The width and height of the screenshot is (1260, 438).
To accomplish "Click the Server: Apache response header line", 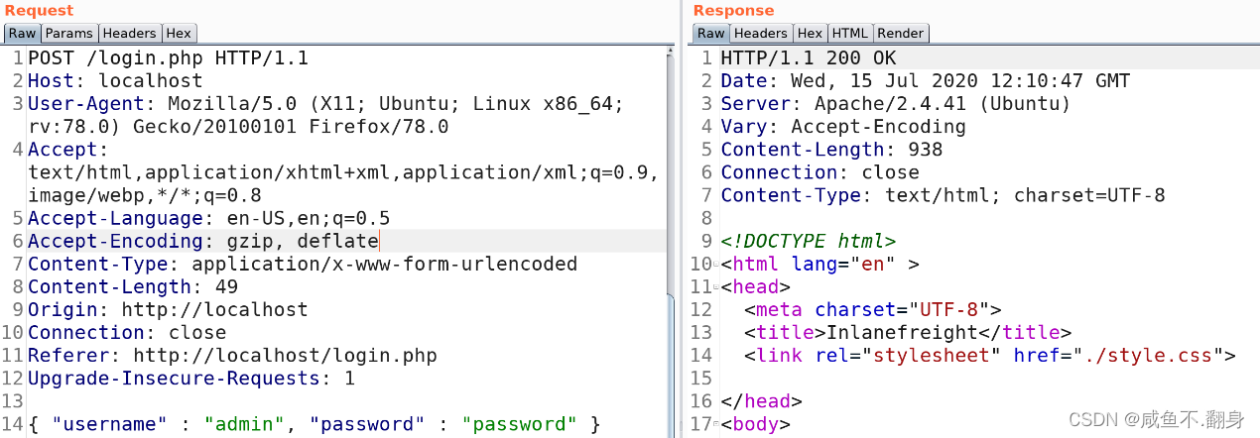I will click(895, 104).
